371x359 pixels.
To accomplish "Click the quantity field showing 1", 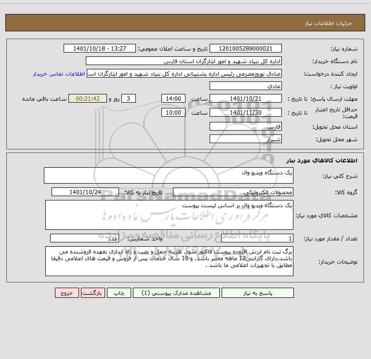I will point(257,239).
